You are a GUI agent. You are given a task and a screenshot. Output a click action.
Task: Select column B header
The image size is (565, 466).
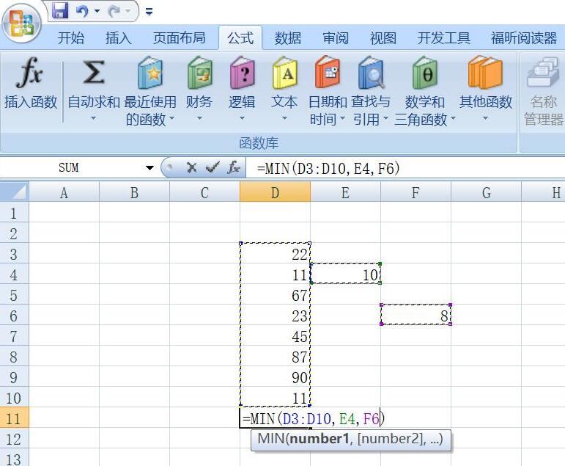tap(134, 192)
